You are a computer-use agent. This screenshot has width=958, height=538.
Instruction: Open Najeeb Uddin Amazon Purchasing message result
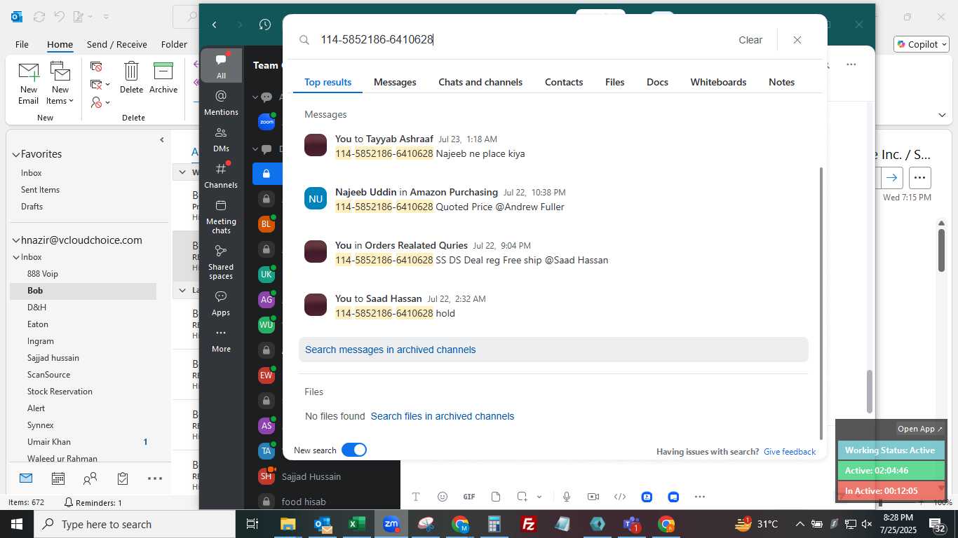[x=553, y=200]
